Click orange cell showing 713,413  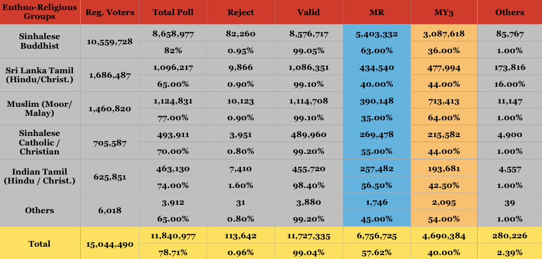coord(444,101)
